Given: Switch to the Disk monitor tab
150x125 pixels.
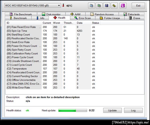Looking at the screenshot, I should coord(51,14).
